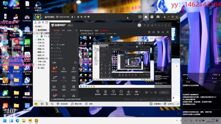Toggle the lock on yy source

pyautogui.click(x=54, y=48)
